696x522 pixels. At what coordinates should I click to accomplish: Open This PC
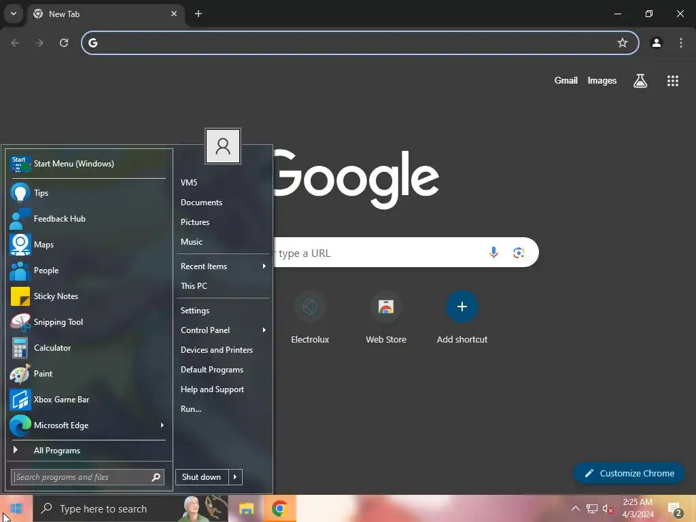(194, 286)
